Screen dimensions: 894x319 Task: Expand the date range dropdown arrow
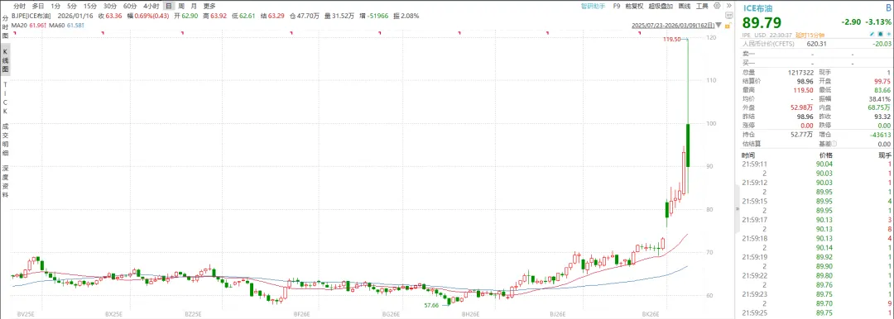click(719, 26)
